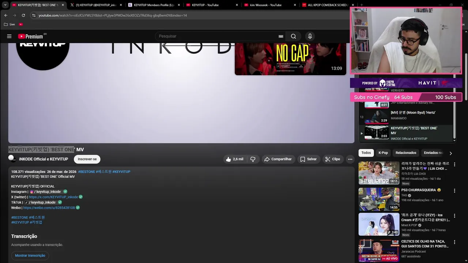
Task: Go to YouTube Premium home logo
Action: (x=31, y=36)
